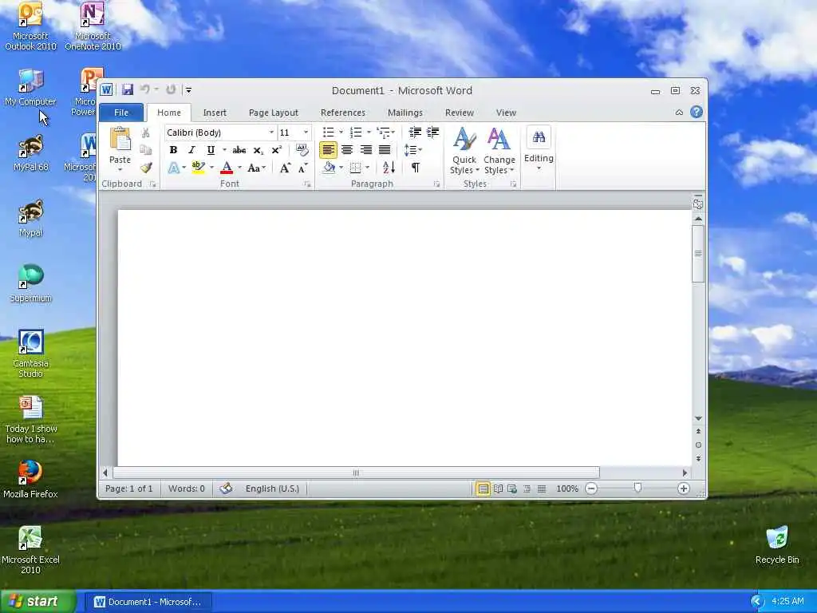Image resolution: width=817 pixels, height=613 pixels.
Task: Click Select Browse Object circle button
Action: 698,445
